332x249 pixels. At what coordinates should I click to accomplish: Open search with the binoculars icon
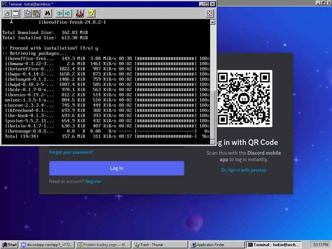click(x=47, y=14)
